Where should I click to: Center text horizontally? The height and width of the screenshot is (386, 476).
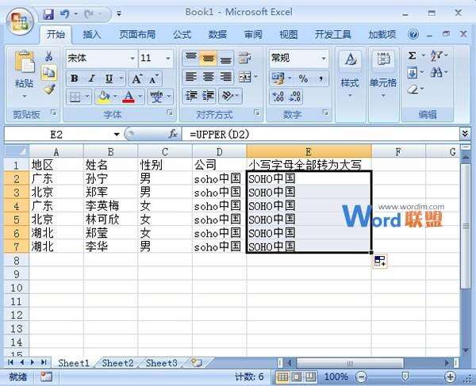208,77
